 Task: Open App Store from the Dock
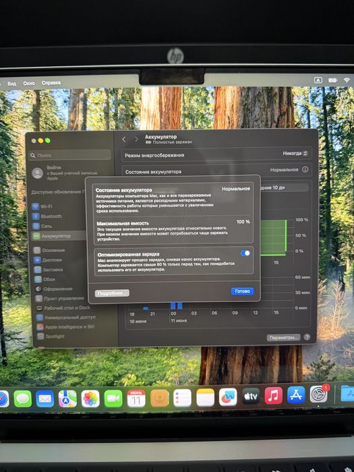296,395
